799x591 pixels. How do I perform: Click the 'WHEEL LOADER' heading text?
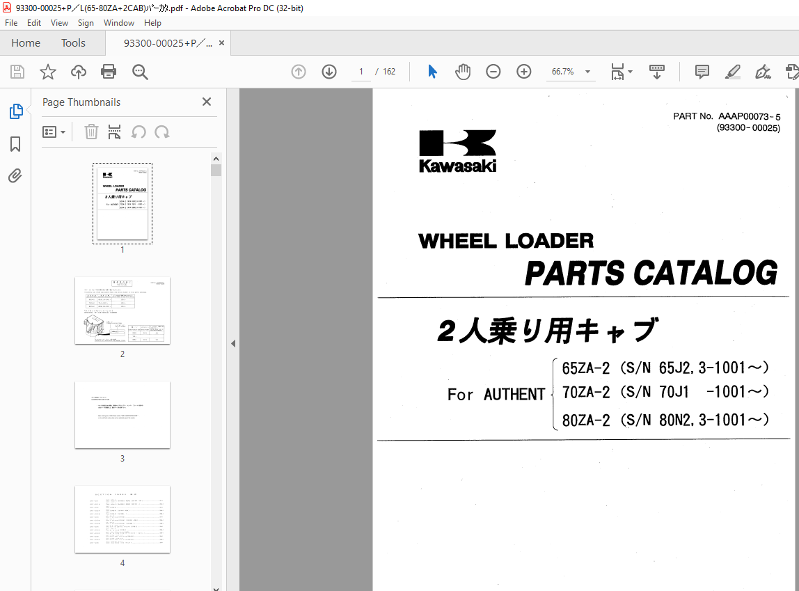click(x=506, y=241)
